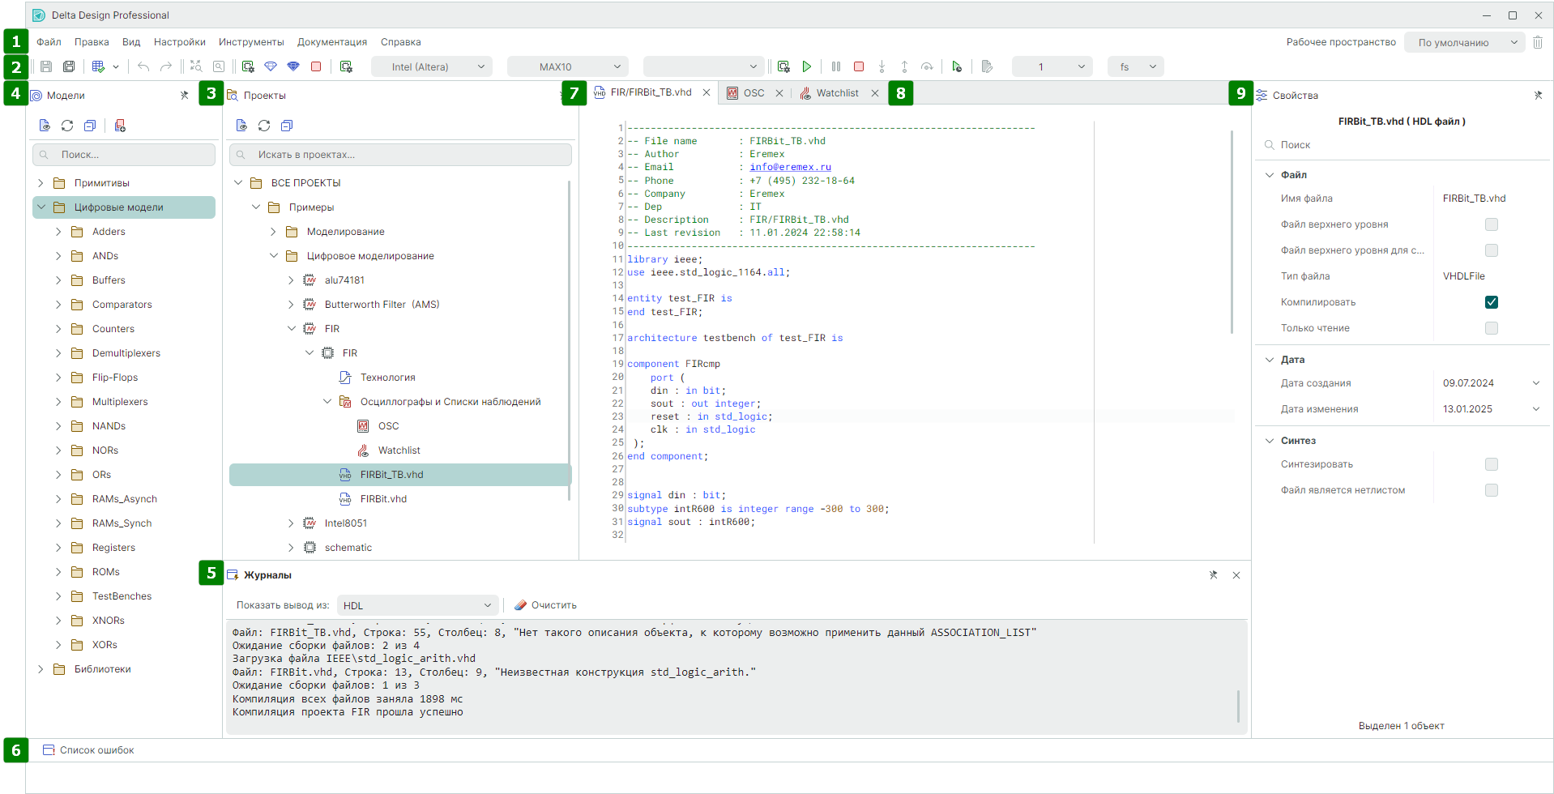Select FIRBit.vhd in the project tree
The image size is (1554, 794).
pyautogui.click(x=383, y=499)
